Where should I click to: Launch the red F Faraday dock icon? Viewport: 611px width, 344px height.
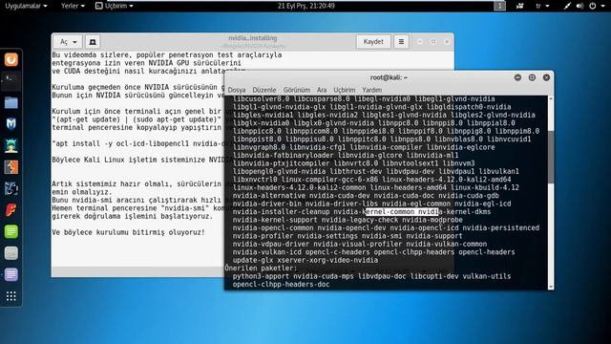(x=11, y=210)
